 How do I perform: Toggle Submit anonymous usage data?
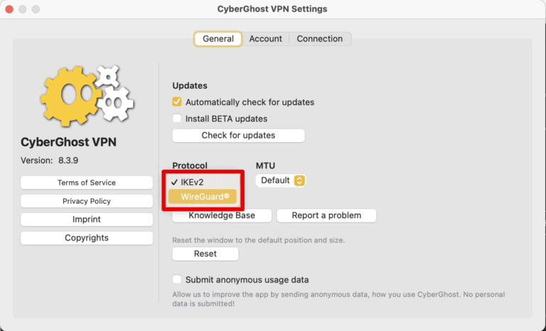177,280
